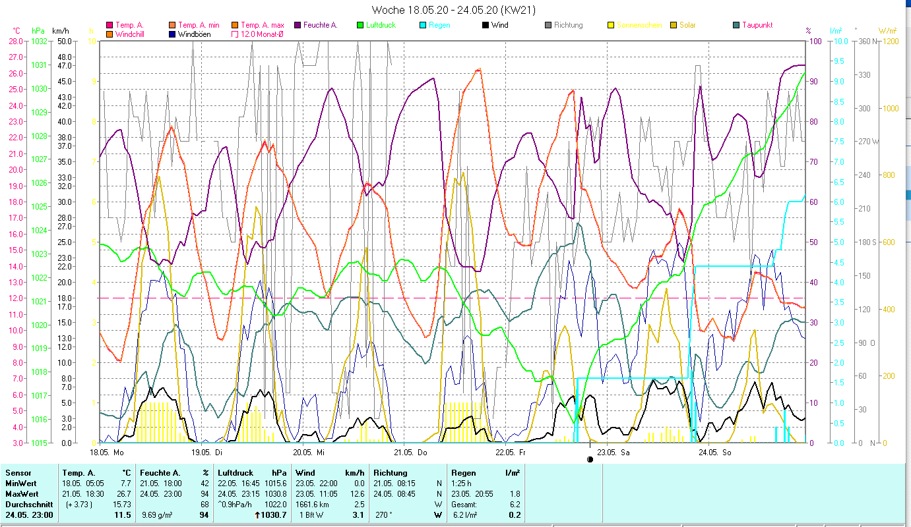The width and height of the screenshot is (911, 527).
Task: Click the minimum pressure value '1015.6'
Action: (275, 484)
